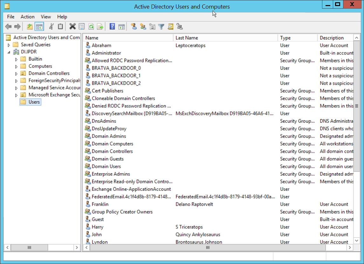
Task: Click the Export List toolbar icon
Action: click(x=100, y=26)
